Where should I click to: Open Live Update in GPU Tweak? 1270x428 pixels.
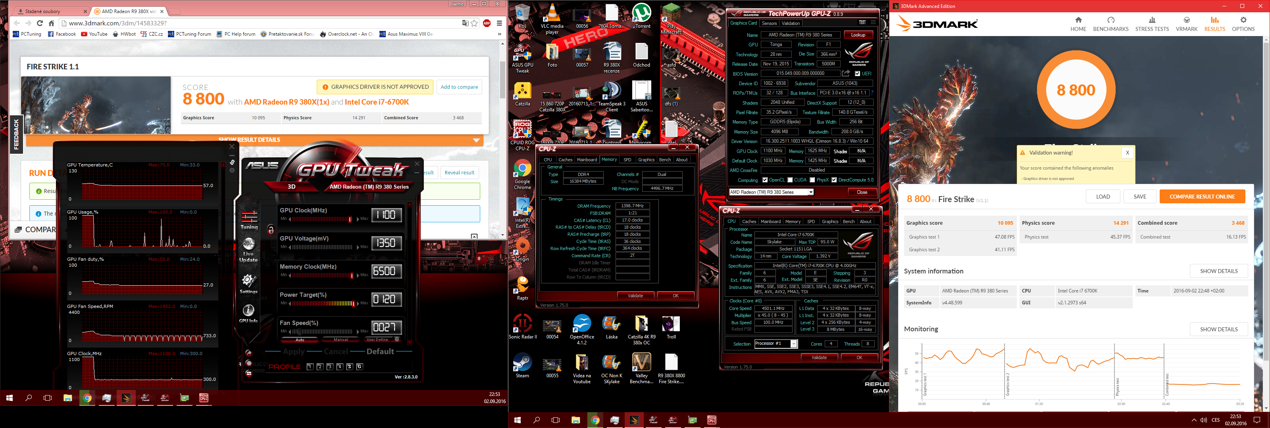248,250
